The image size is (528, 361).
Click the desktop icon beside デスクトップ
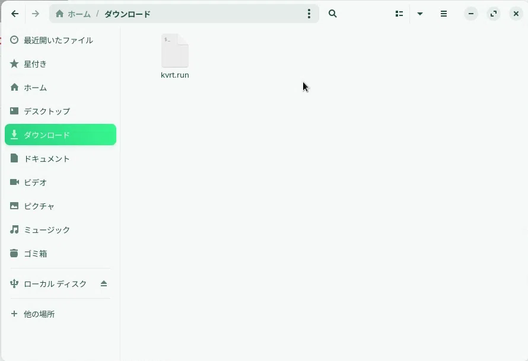pyautogui.click(x=14, y=111)
